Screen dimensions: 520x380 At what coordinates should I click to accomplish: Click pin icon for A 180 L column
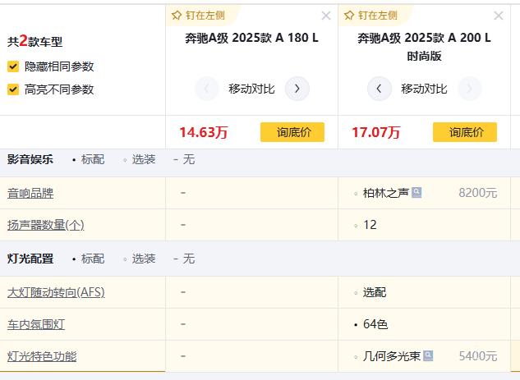coord(177,16)
